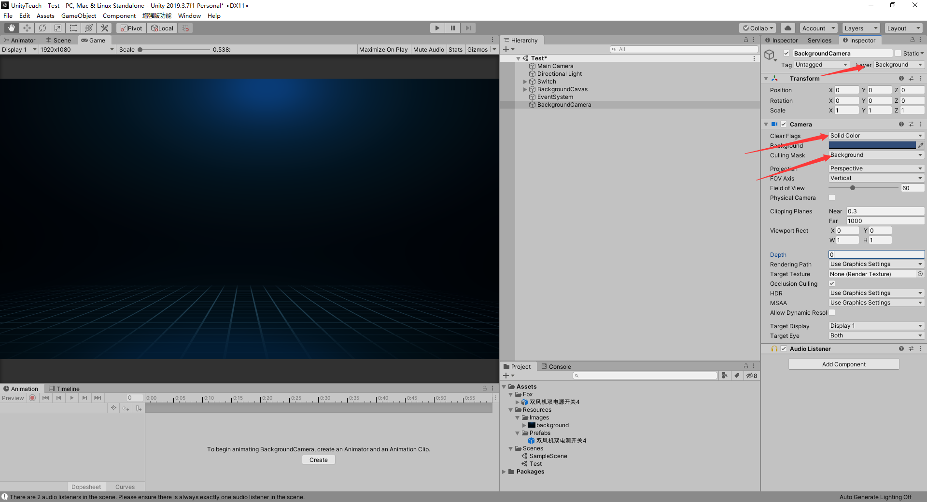927x502 pixels.
Task: Toggle the BackgroundCamera active checkbox
Action: [x=787, y=53]
